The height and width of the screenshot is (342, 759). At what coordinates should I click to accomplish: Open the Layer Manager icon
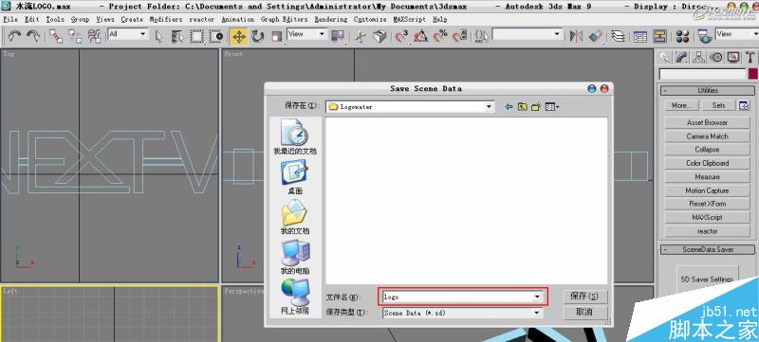click(618, 36)
